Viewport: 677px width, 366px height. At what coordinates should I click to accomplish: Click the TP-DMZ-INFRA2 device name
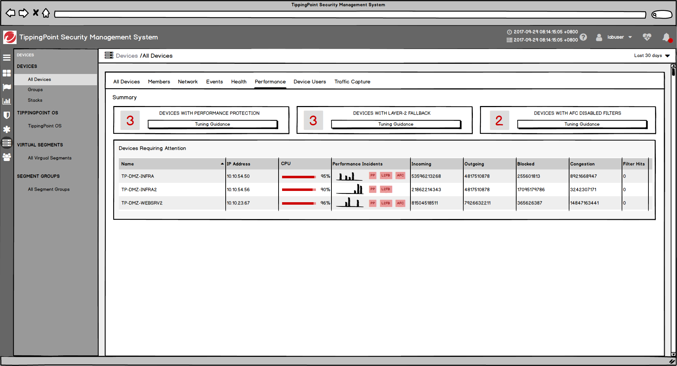(x=139, y=190)
